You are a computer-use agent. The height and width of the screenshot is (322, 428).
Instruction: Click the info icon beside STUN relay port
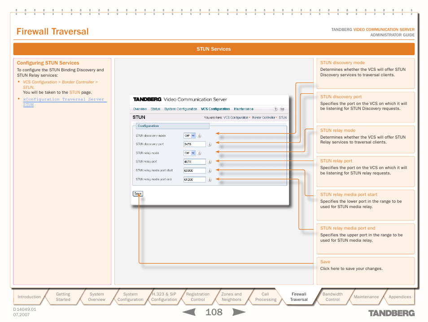210,162
